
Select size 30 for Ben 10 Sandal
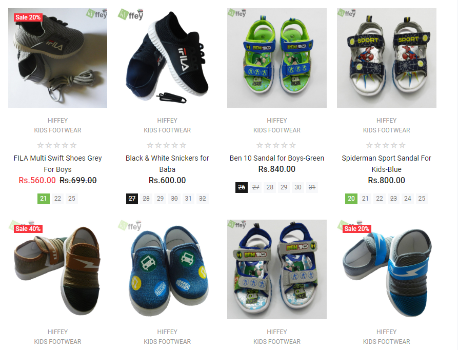coord(298,187)
